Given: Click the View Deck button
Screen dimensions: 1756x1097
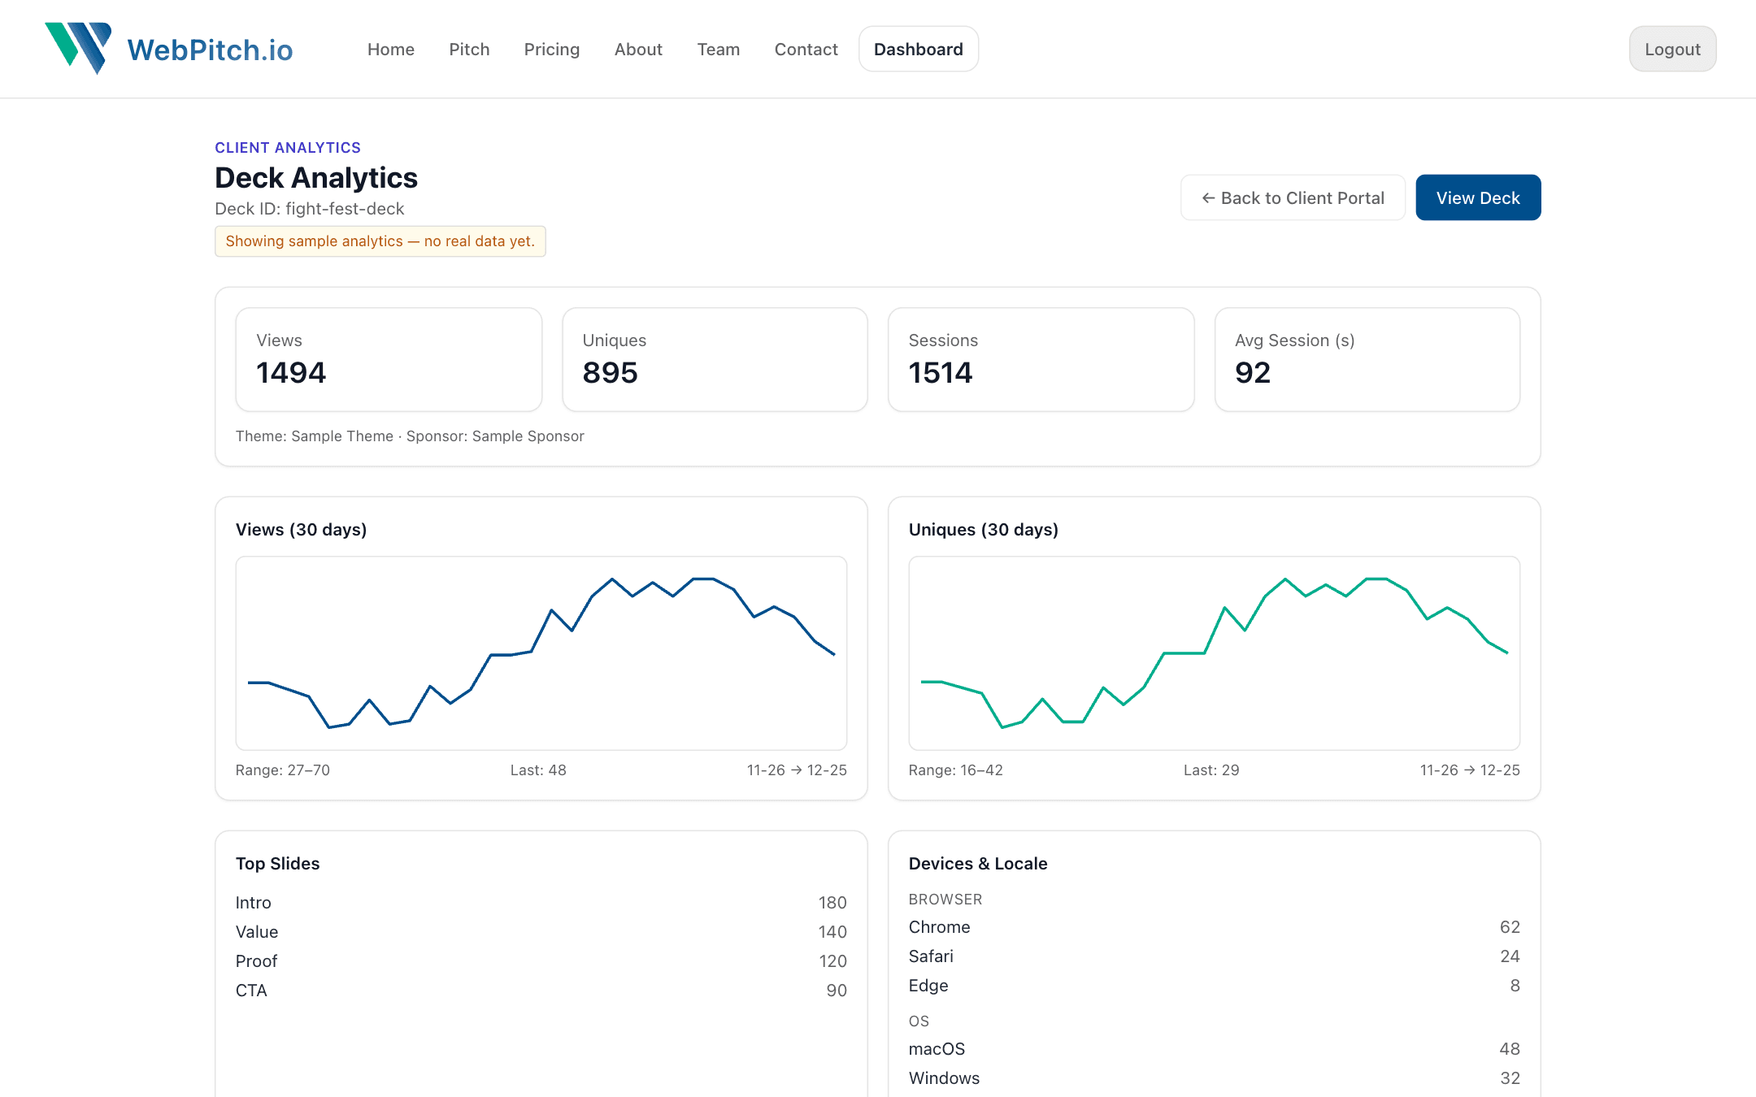Looking at the screenshot, I should coord(1477,197).
